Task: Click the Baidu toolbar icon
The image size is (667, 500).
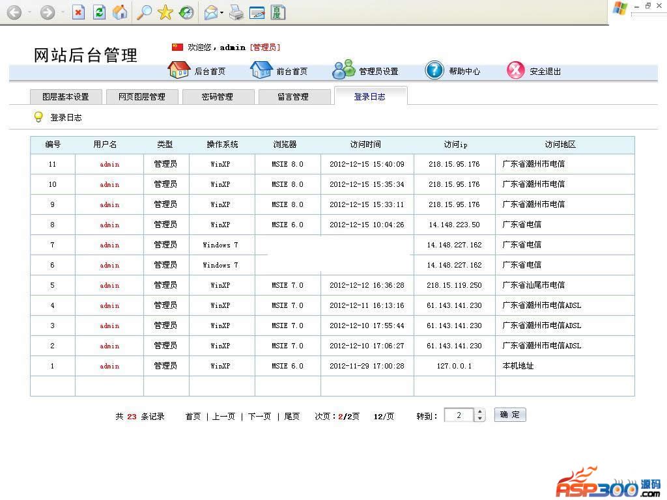Action: [x=277, y=12]
